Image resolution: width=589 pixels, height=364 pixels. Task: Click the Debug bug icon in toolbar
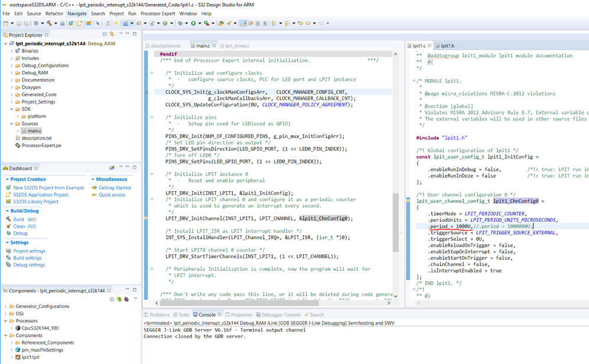click(180, 24)
